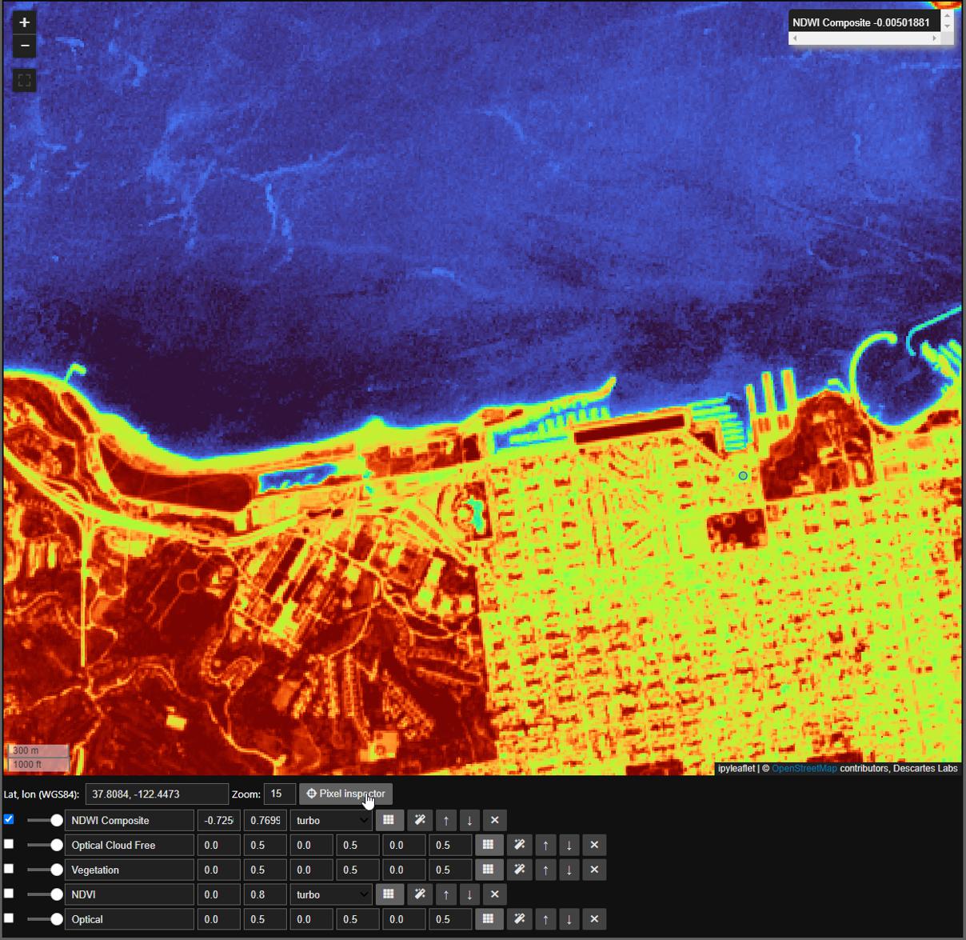Move the Vegetation layer up
Screen dimensions: 966x940
545,870
